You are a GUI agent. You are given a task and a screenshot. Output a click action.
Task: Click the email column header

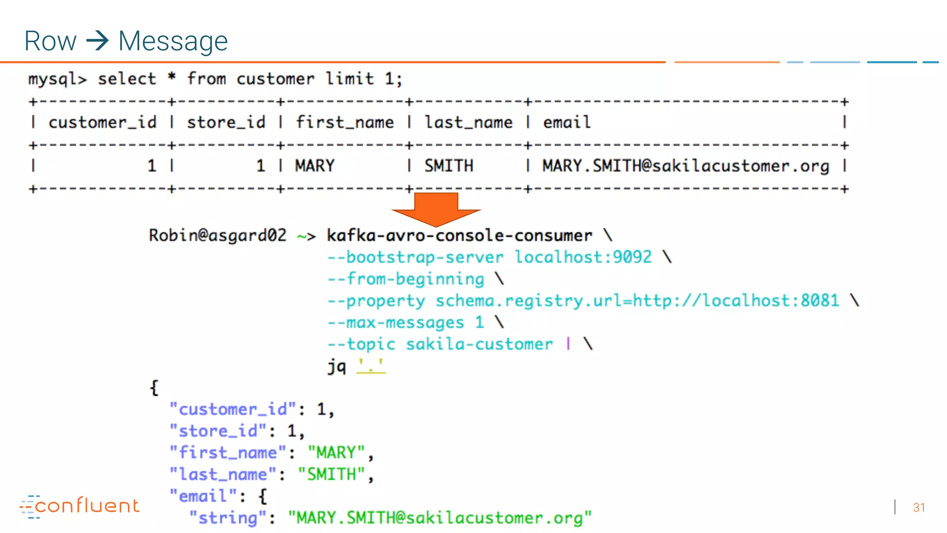point(567,123)
